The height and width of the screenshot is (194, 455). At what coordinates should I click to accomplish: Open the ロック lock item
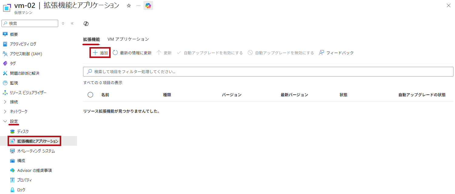click(x=21, y=190)
